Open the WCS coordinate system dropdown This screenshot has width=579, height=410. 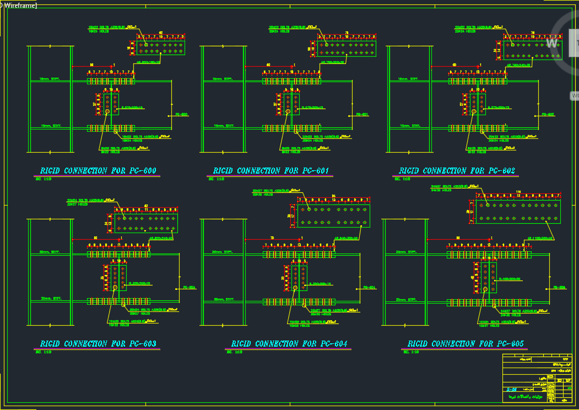(x=575, y=95)
